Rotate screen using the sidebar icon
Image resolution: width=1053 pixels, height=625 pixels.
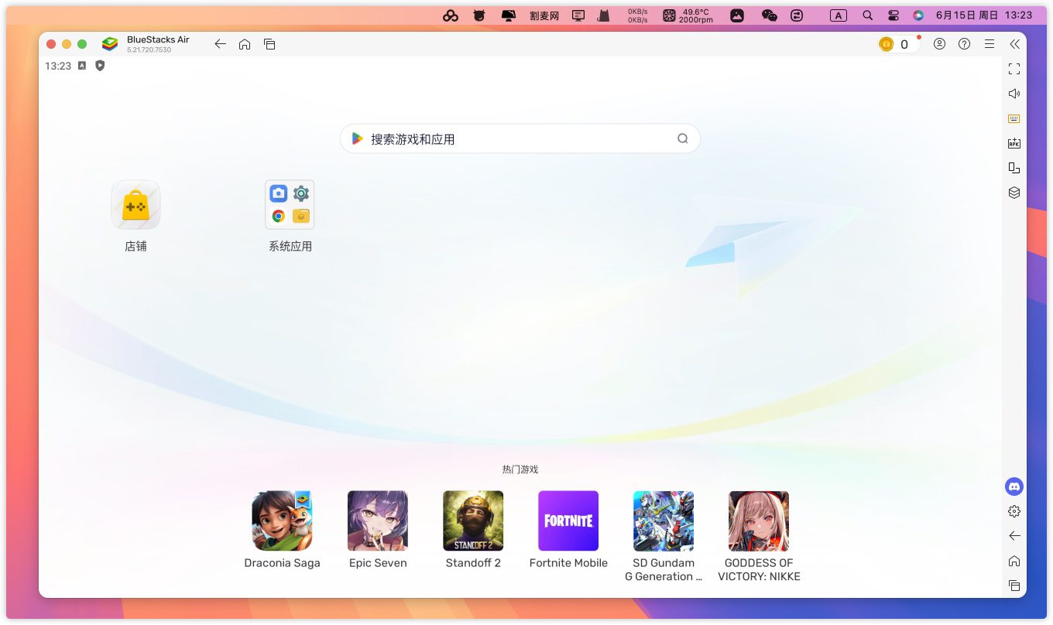(1014, 168)
